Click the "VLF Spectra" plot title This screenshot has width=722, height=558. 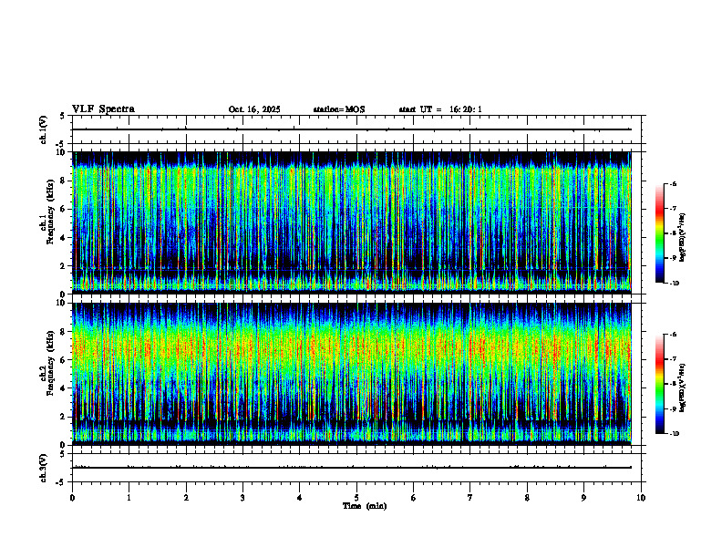tap(103, 109)
